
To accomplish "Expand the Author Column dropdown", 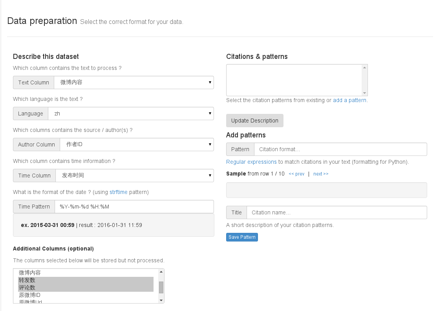I will pyautogui.click(x=136, y=145).
